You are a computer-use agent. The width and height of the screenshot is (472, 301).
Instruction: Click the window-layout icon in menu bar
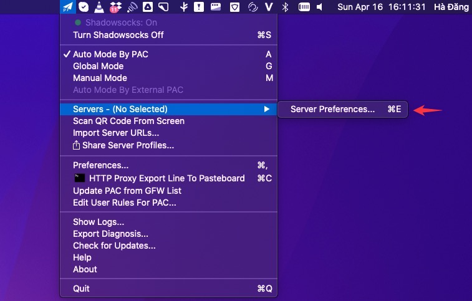coord(216,7)
